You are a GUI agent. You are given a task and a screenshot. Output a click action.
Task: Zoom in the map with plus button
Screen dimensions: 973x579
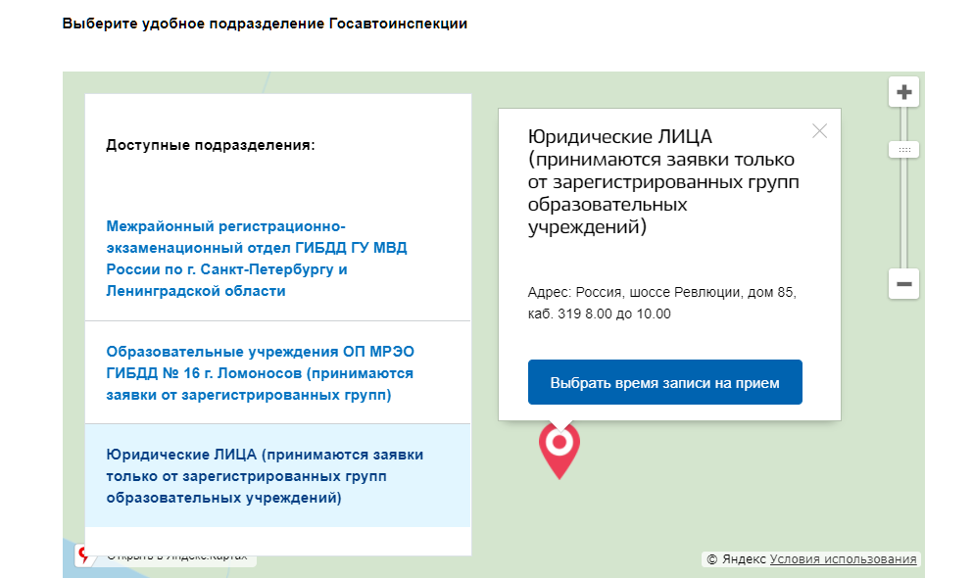(903, 92)
